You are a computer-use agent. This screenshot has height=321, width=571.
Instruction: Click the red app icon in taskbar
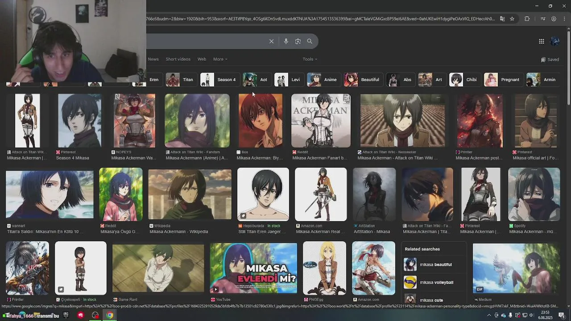point(80,315)
